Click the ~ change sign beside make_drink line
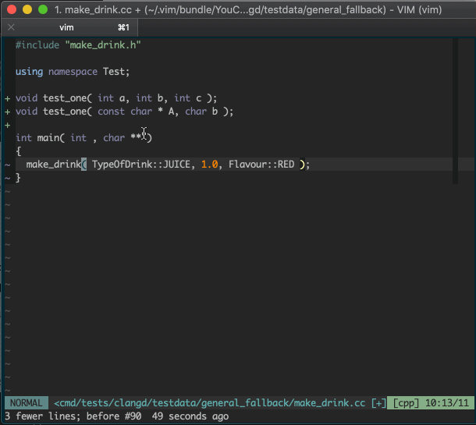 [x=8, y=165]
